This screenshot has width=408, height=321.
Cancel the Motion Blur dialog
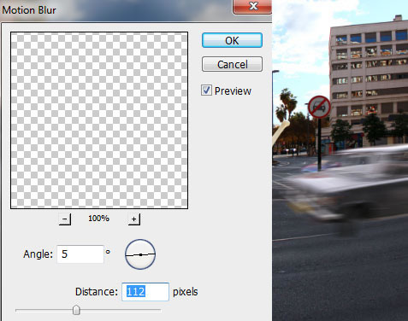(232, 64)
